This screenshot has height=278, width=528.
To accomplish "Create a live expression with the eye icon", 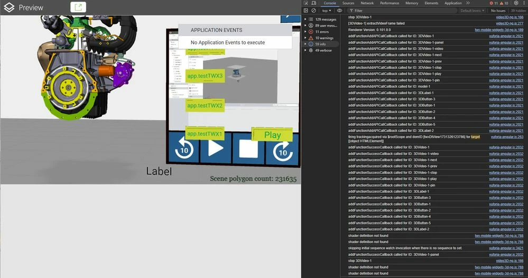I will tap(339, 11).
